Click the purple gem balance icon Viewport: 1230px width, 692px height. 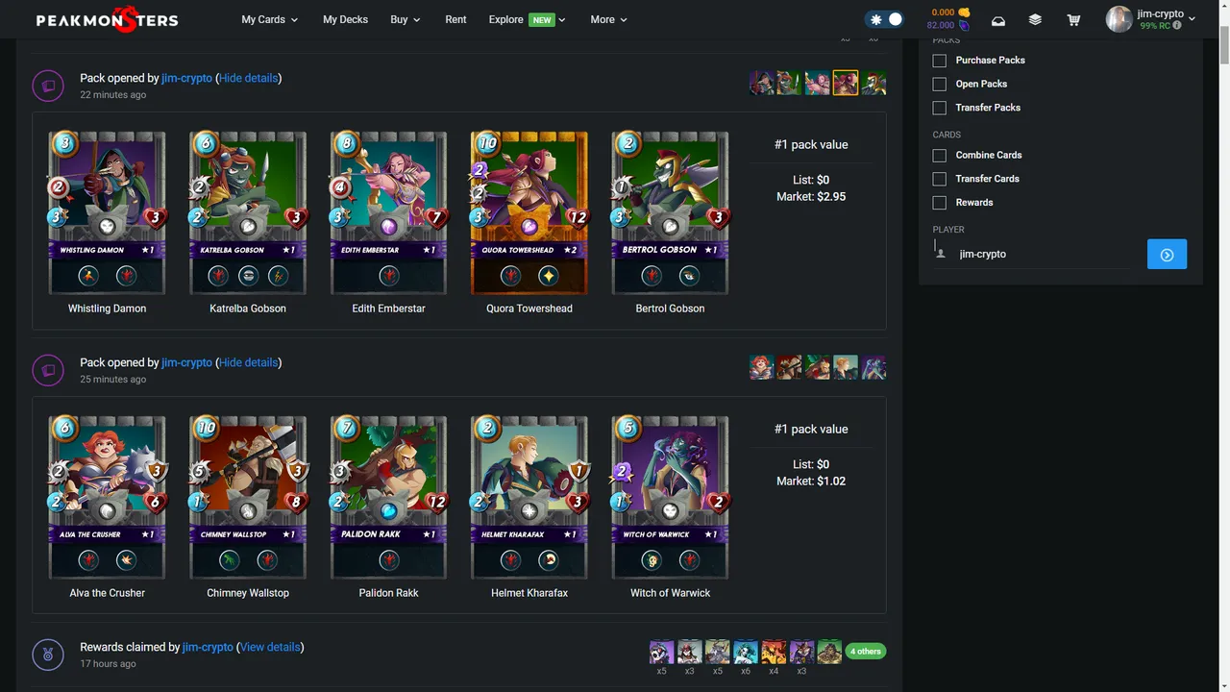point(964,26)
